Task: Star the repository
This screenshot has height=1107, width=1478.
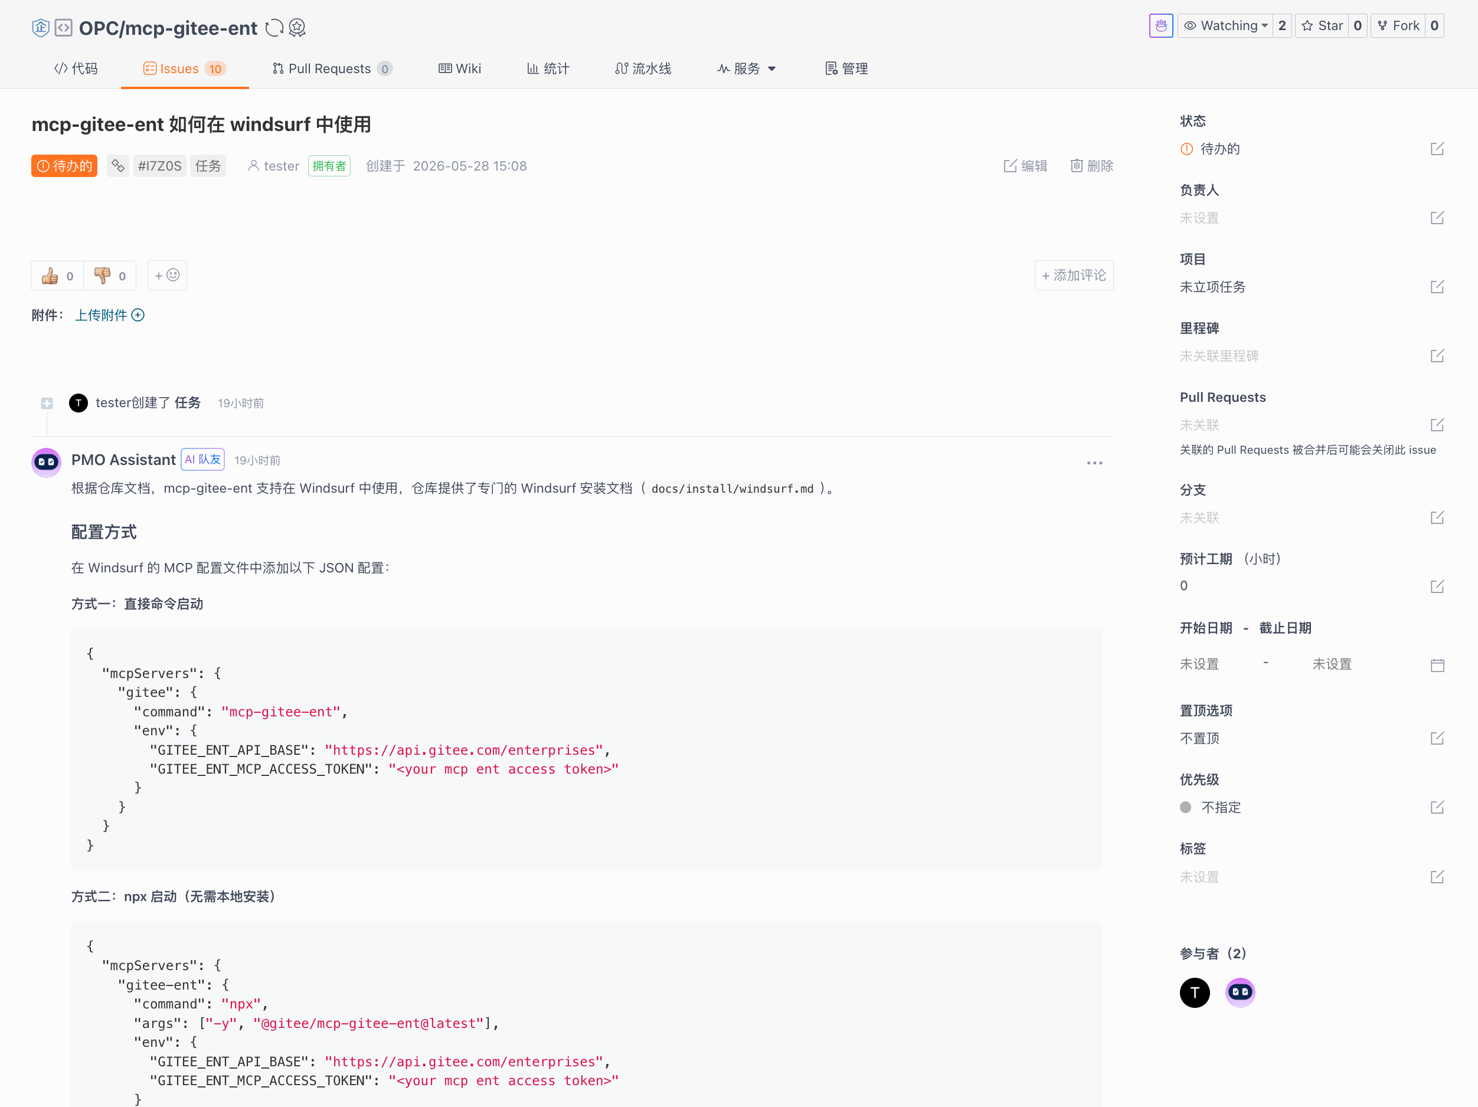Action: click(x=1322, y=26)
